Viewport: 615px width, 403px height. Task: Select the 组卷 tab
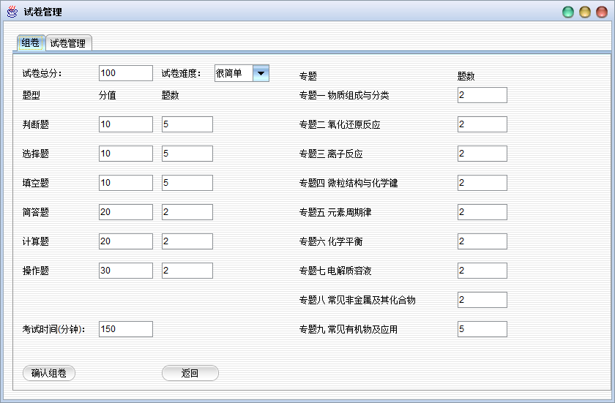tap(31, 43)
